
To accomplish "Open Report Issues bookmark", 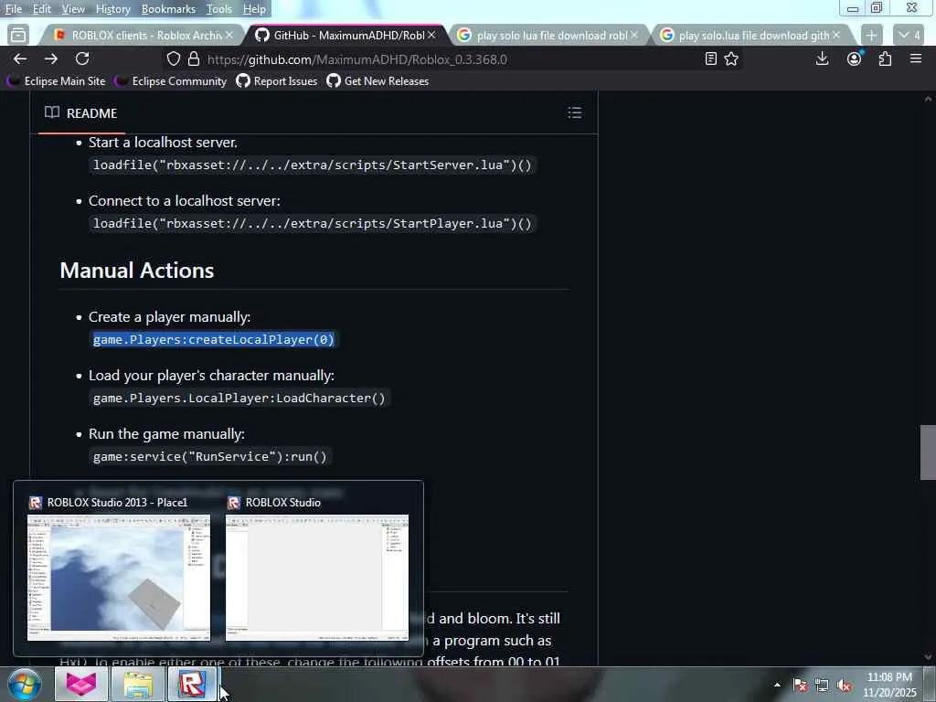I will pos(277,81).
